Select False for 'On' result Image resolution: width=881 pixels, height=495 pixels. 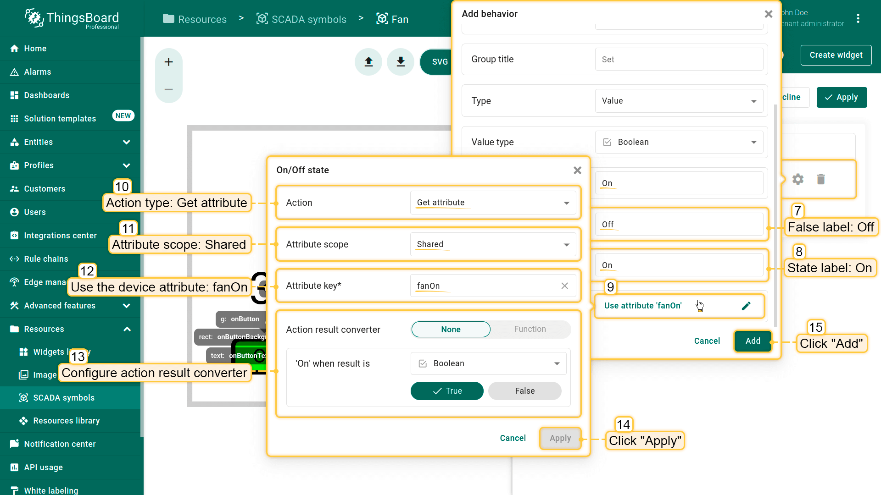click(524, 391)
